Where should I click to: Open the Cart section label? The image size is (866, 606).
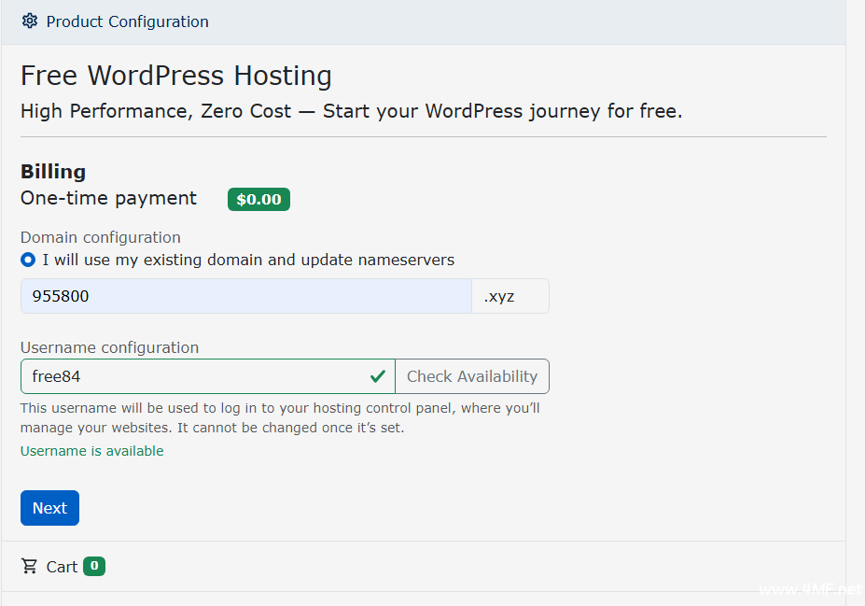click(62, 567)
